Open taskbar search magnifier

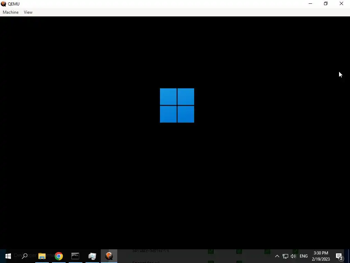coord(25,256)
